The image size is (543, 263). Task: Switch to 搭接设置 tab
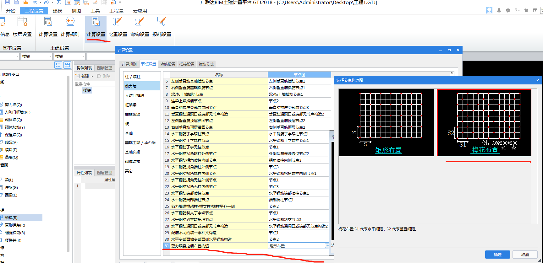[187, 64]
